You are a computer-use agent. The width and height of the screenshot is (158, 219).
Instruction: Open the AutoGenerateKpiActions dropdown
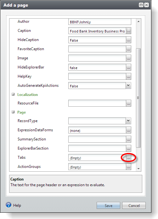(128, 86)
